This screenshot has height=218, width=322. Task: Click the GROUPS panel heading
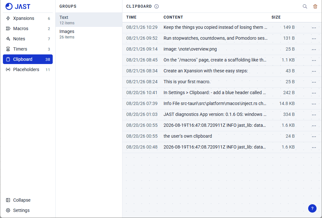(x=68, y=6)
